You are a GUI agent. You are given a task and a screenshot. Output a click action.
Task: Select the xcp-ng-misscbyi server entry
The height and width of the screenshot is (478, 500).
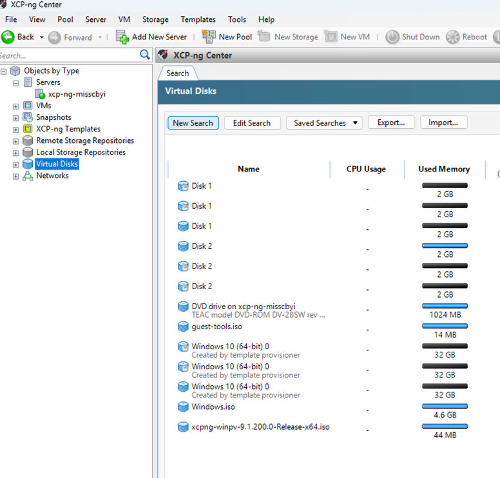coord(77,94)
